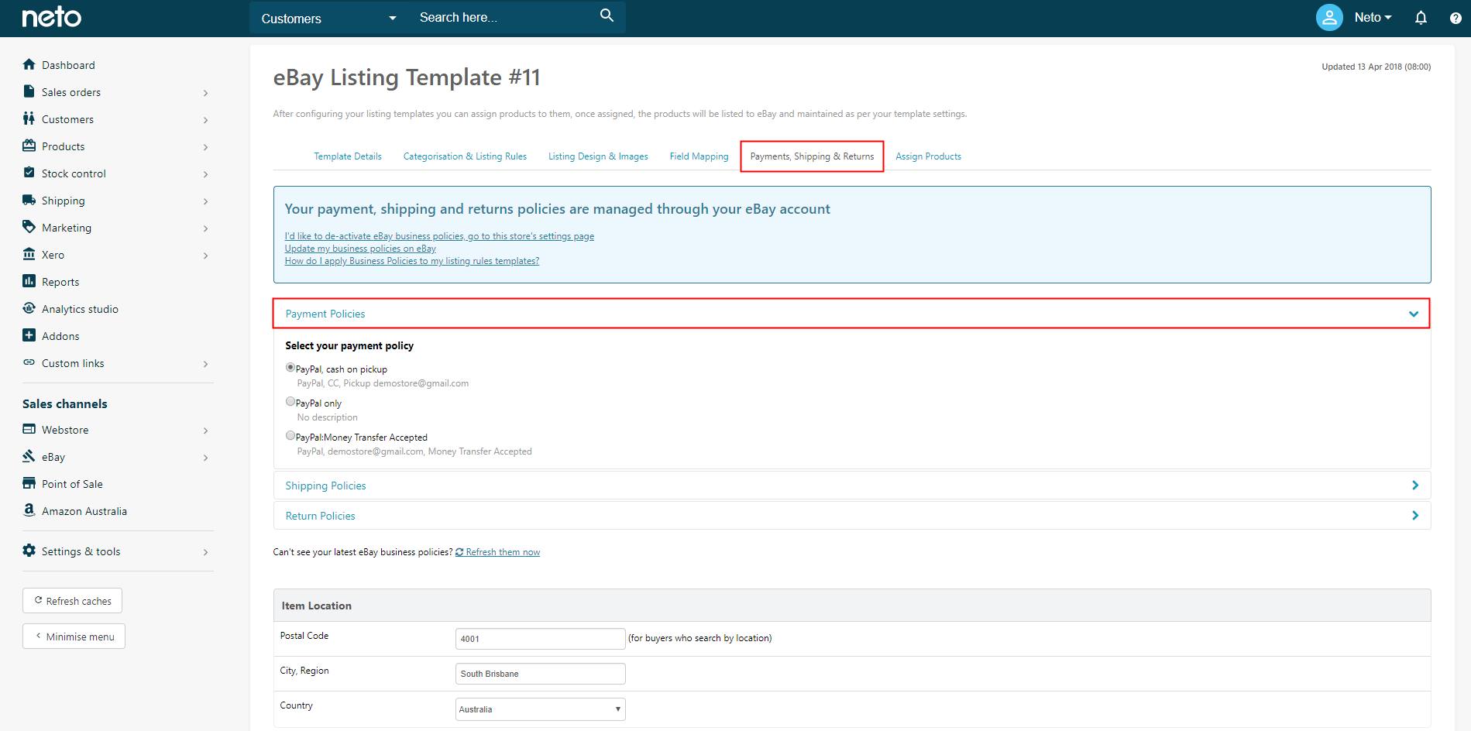Image resolution: width=1471 pixels, height=731 pixels.
Task: Expand the Settings & tools submenu arrow
Action: point(205,552)
